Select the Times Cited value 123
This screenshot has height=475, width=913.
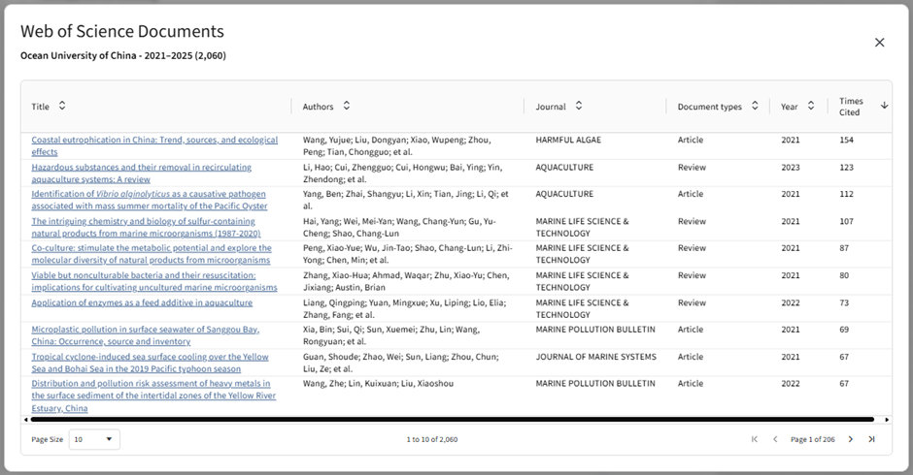coord(846,168)
